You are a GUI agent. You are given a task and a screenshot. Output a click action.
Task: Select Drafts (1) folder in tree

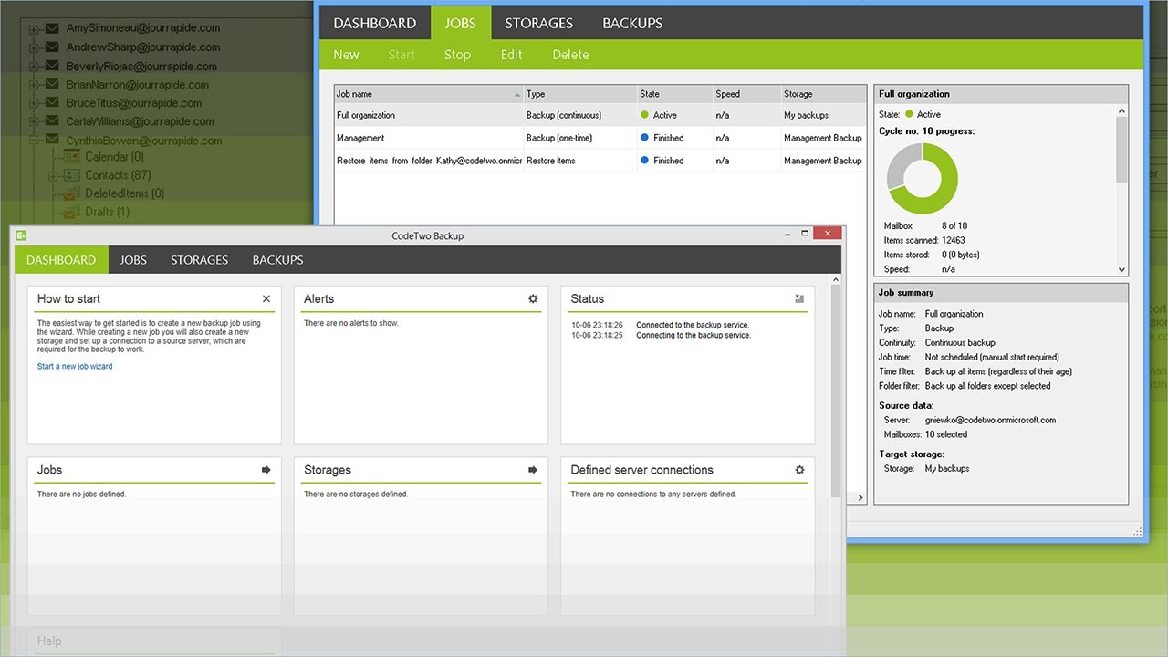pos(107,212)
